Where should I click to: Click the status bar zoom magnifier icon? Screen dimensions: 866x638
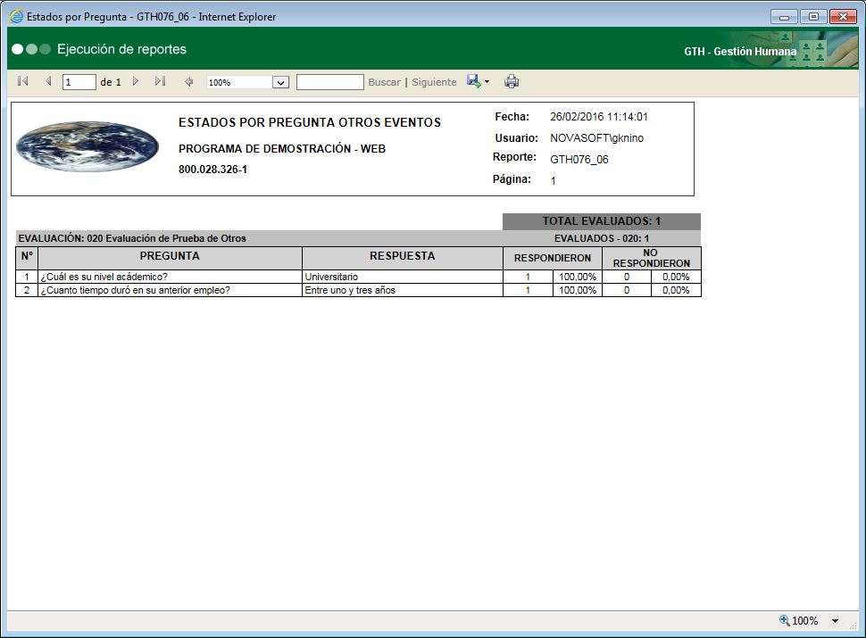[784, 620]
